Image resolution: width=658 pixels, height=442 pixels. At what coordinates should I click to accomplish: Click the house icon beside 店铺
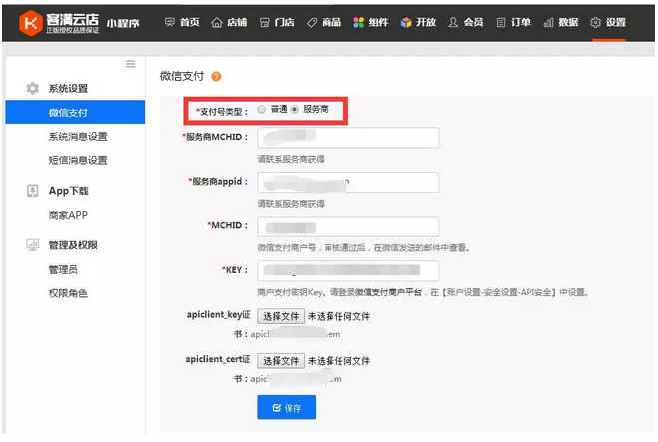pyautogui.click(x=216, y=22)
